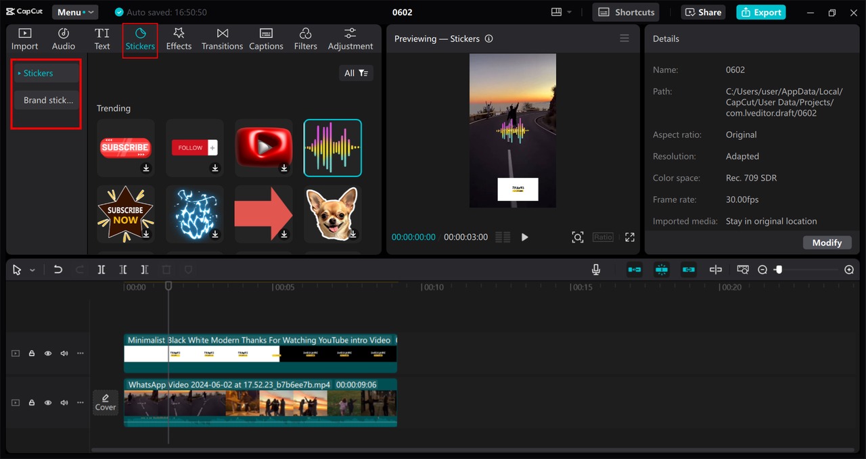Download the Follow sticker
The height and width of the screenshot is (459, 866).
coord(215,168)
